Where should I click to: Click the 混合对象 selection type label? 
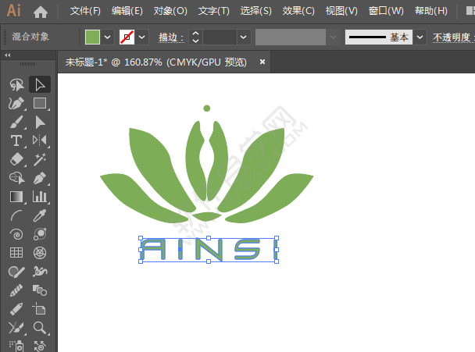[x=30, y=37]
